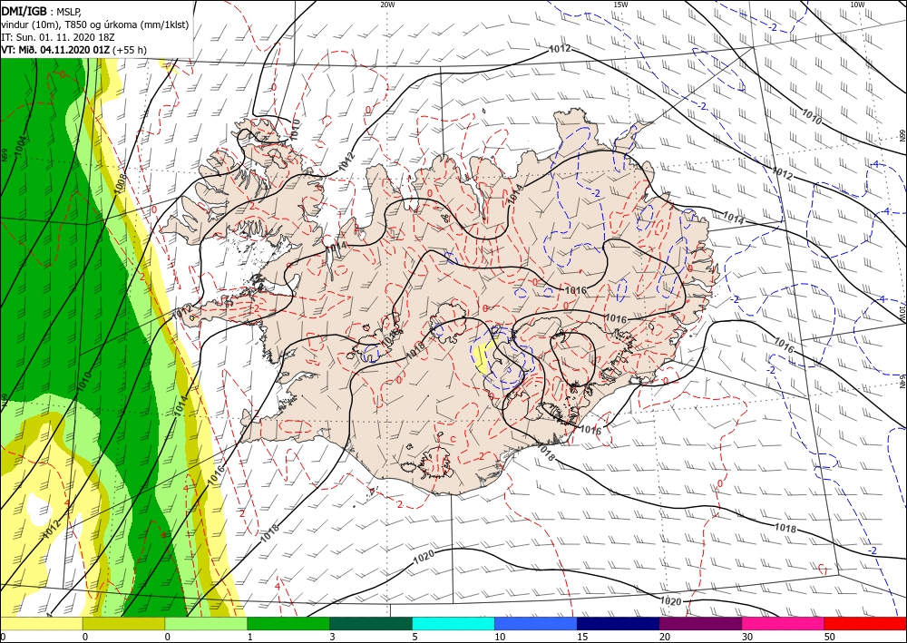Click the legend value label "20"
This screenshot has width=907, height=643.
[665, 637]
